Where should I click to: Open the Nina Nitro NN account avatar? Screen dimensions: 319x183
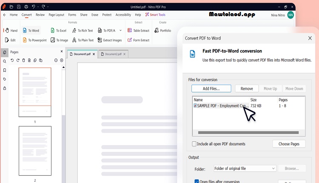coord(291,15)
